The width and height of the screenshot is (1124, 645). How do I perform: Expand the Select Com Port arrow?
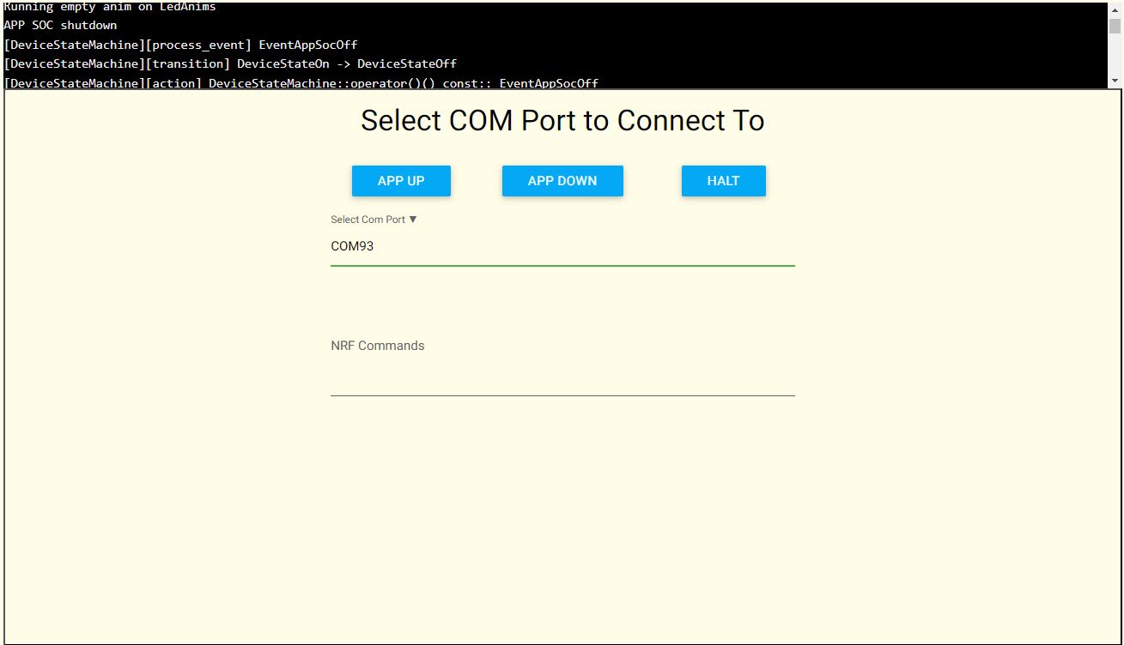pyautogui.click(x=413, y=220)
